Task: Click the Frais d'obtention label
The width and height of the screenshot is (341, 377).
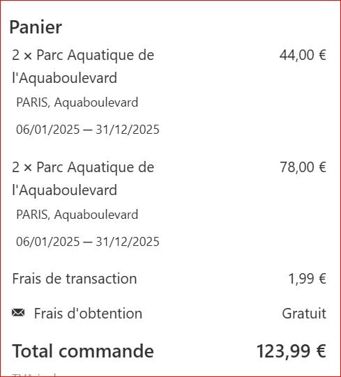Action: click(88, 314)
